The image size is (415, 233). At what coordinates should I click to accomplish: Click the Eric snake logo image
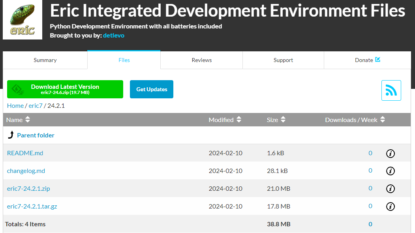click(23, 19)
